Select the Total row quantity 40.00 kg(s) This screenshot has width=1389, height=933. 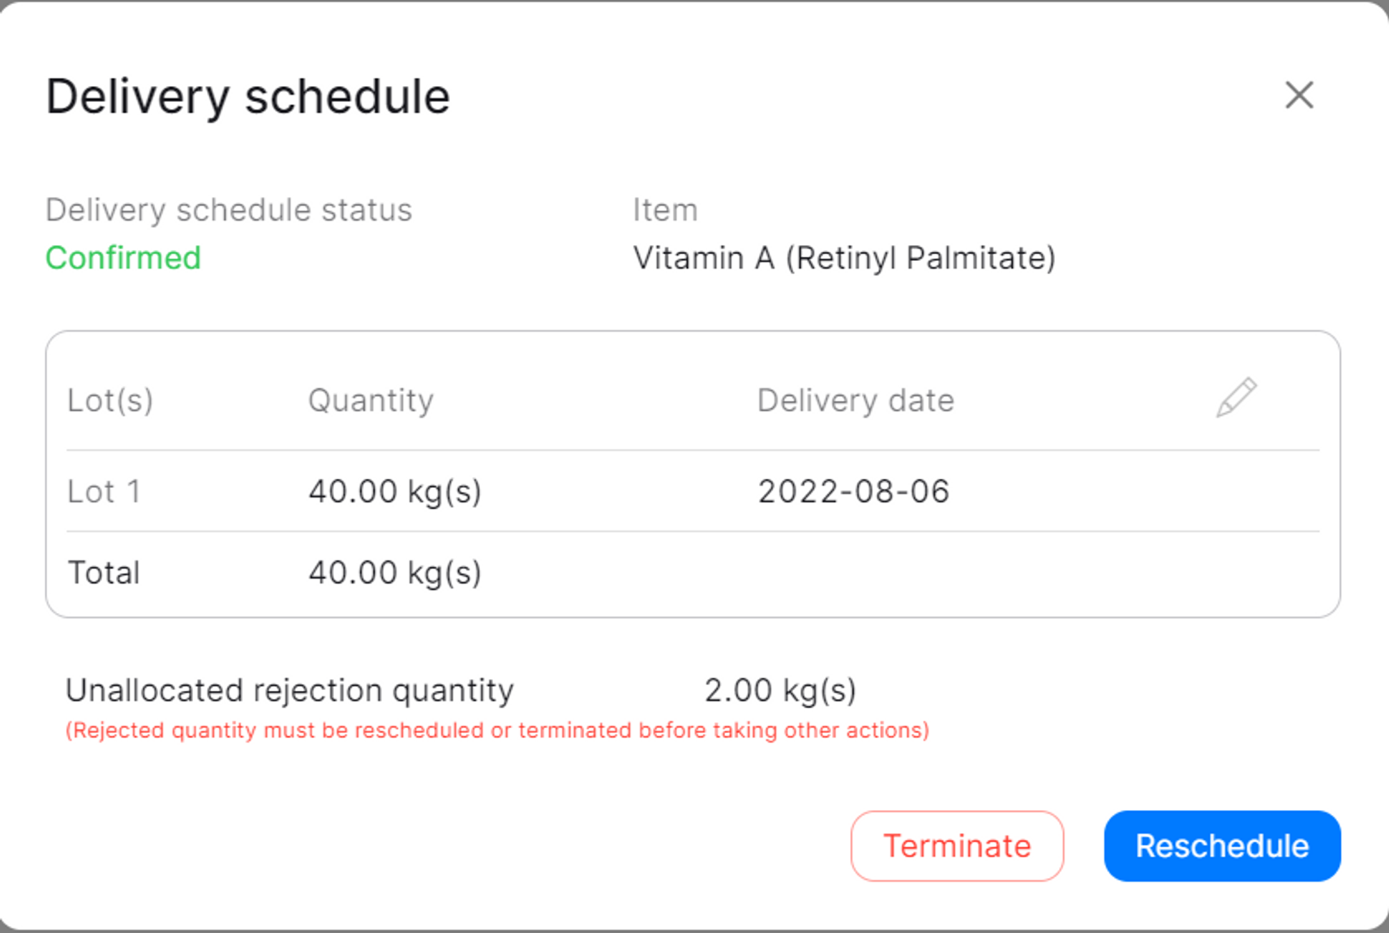(x=394, y=572)
